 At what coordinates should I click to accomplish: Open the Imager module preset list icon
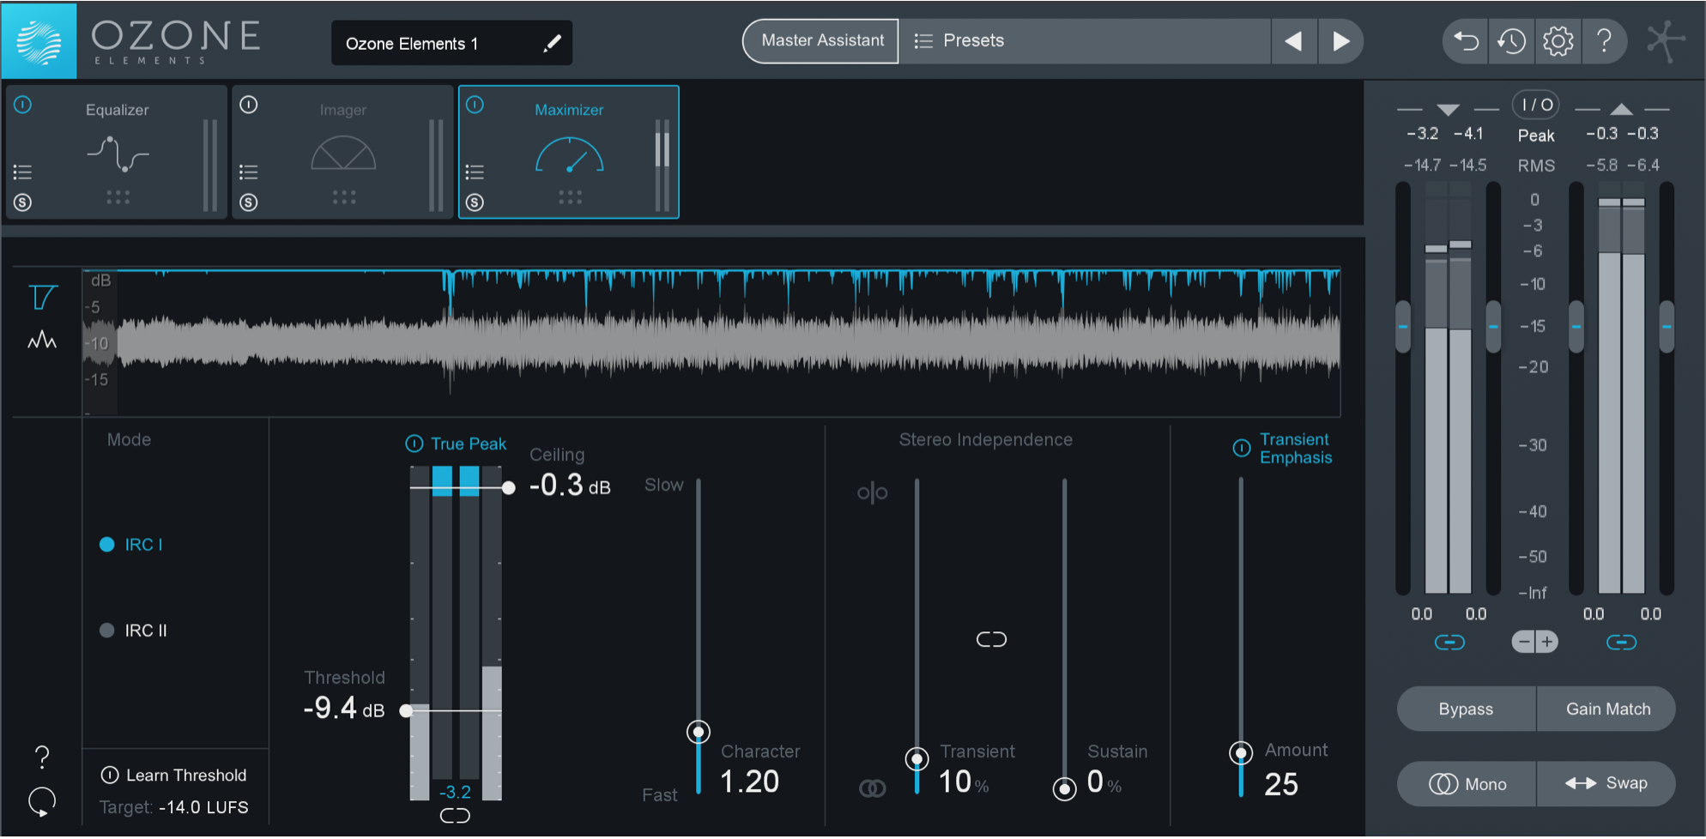click(x=249, y=172)
